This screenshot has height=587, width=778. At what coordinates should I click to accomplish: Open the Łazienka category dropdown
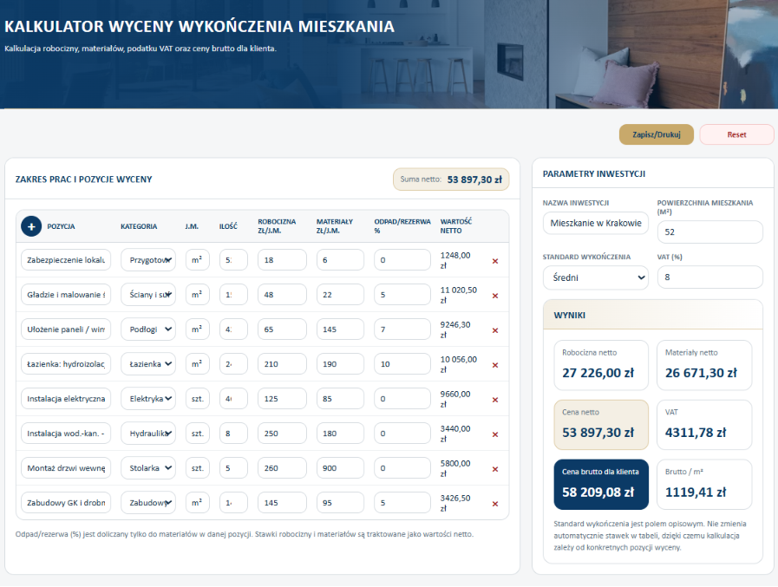pyautogui.click(x=147, y=363)
